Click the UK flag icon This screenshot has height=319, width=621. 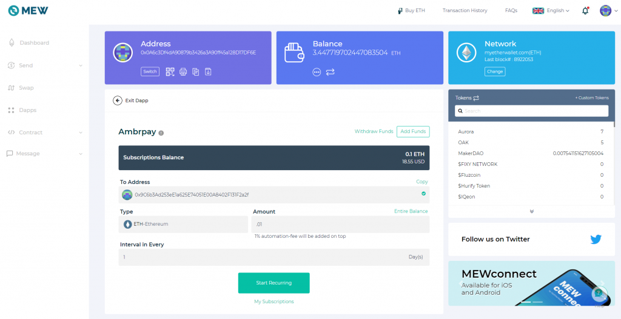click(x=538, y=11)
